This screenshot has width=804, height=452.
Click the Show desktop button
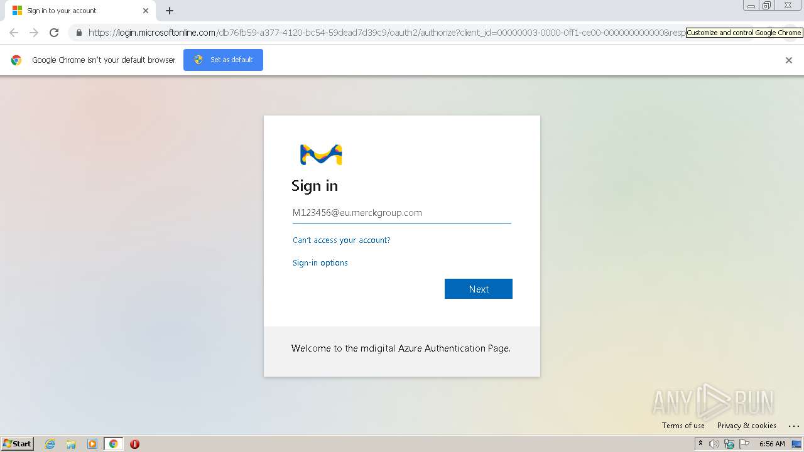click(796, 444)
